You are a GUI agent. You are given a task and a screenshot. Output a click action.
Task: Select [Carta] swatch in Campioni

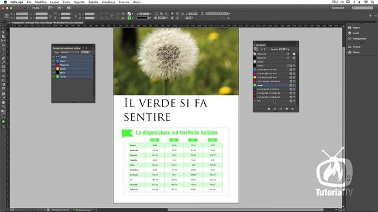pyautogui.click(x=275, y=62)
